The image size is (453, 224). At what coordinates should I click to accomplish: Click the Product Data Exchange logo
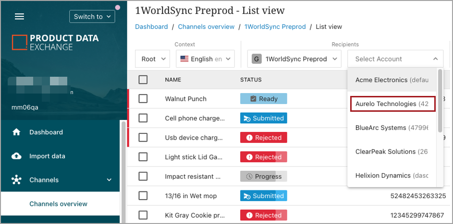55,43
